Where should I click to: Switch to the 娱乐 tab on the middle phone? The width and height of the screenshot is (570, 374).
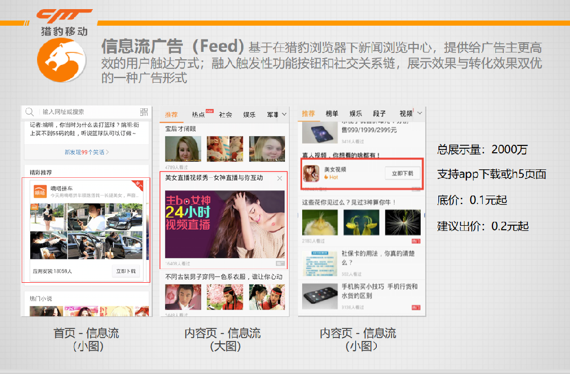point(249,115)
